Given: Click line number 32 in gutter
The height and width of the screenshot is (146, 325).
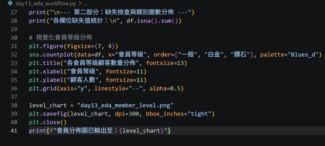Looking at the screenshot, I should pos(14,54).
